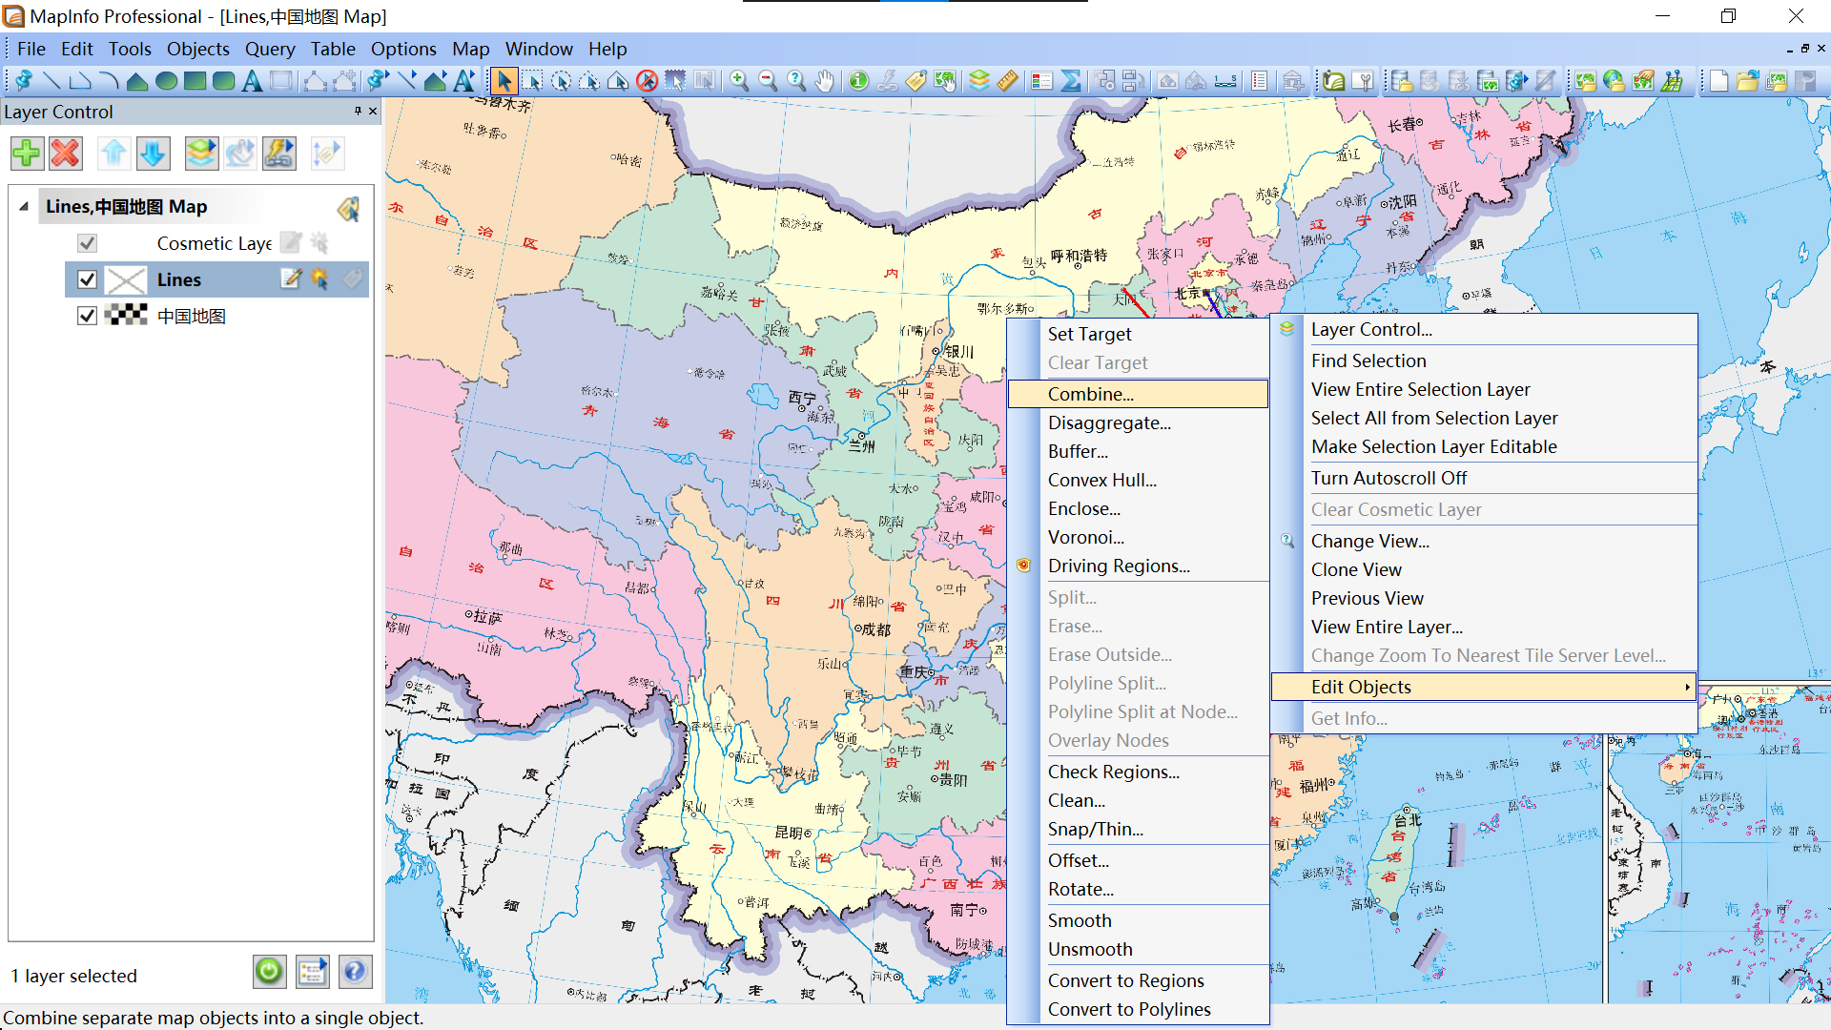Viewport: 1831px width, 1030px height.
Task: Toggle the Cosmetic Layer checkbox
Action: tap(87, 243)
